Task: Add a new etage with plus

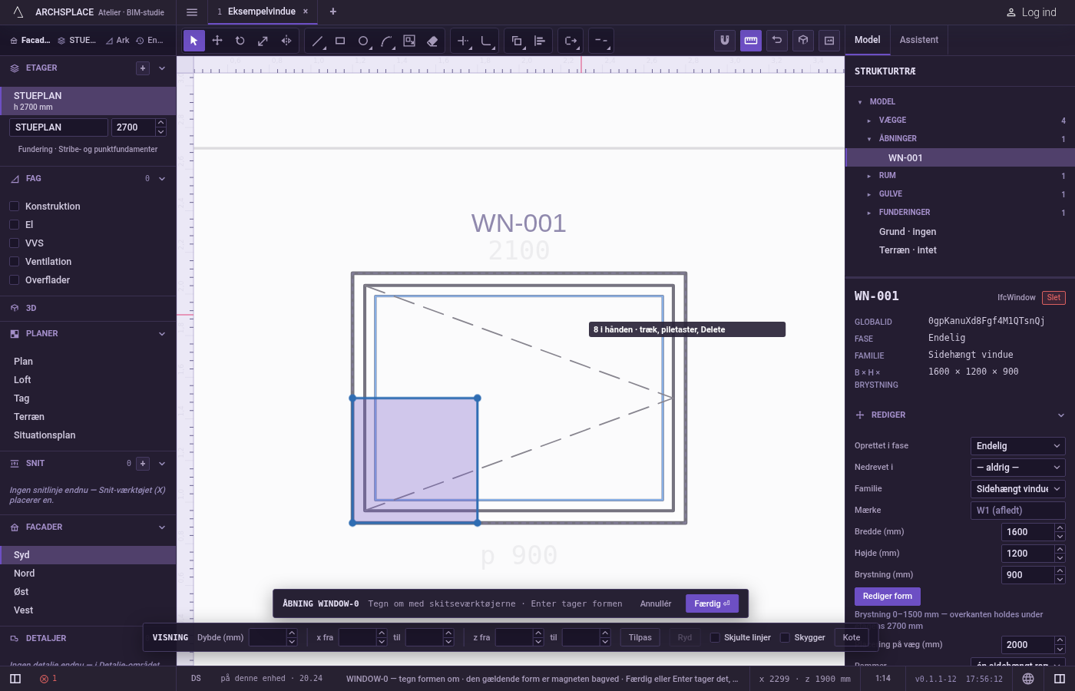Action: click(143, 68)
